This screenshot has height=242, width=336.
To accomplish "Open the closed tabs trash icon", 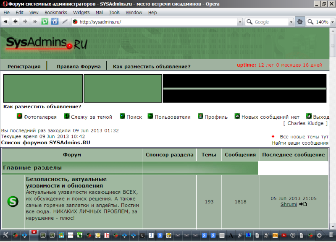I will point(331,235).
